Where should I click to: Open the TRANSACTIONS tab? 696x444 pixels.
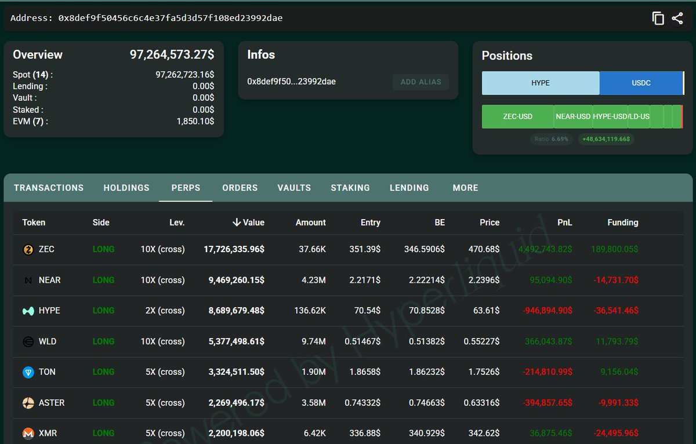pos(49,188)
